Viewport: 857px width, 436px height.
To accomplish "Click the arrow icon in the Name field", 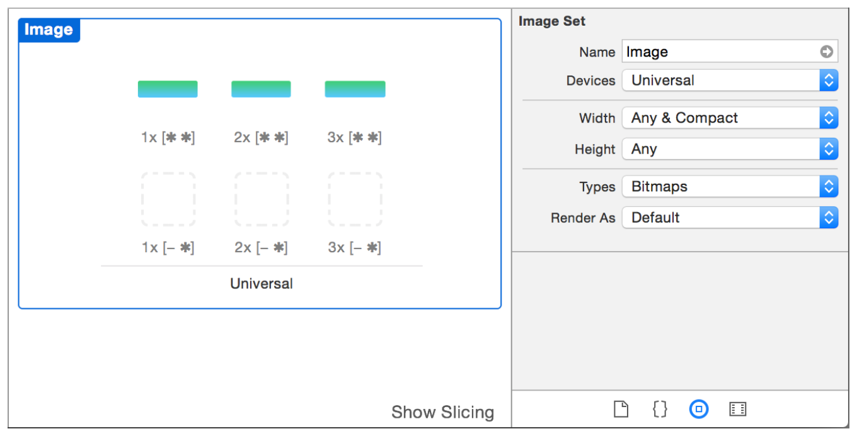I will (827, 52).
